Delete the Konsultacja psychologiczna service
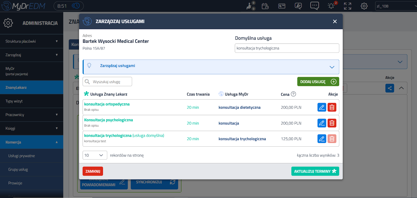The height and width of the screenshot is (198, 417). coord(332,123)
